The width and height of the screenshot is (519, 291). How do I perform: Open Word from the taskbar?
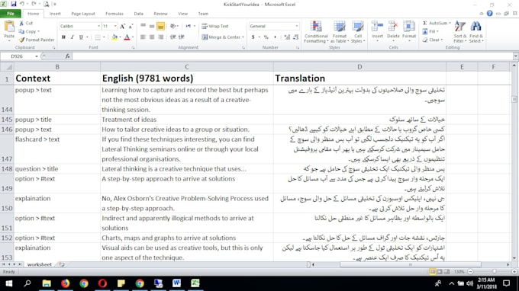(x=177, y=283)
